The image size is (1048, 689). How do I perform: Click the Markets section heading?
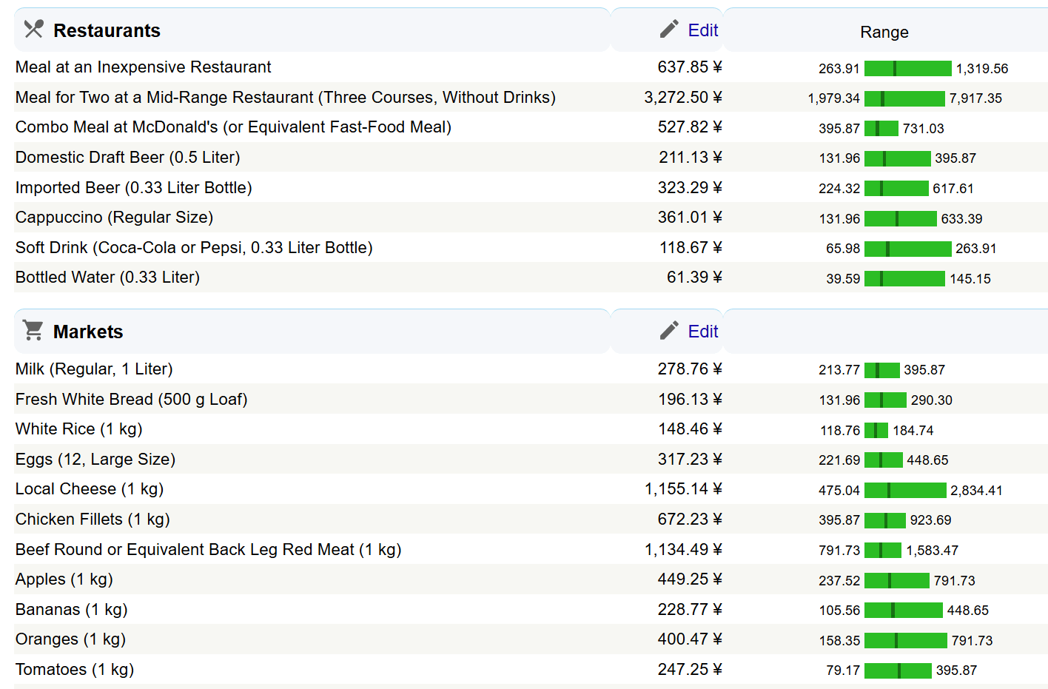(x=88, y=332)
